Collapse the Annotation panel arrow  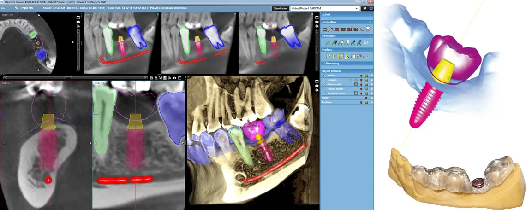(x=371, y=22)
